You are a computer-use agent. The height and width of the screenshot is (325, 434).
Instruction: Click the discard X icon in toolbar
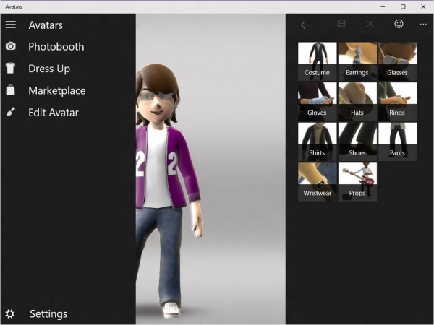(370, 24)
